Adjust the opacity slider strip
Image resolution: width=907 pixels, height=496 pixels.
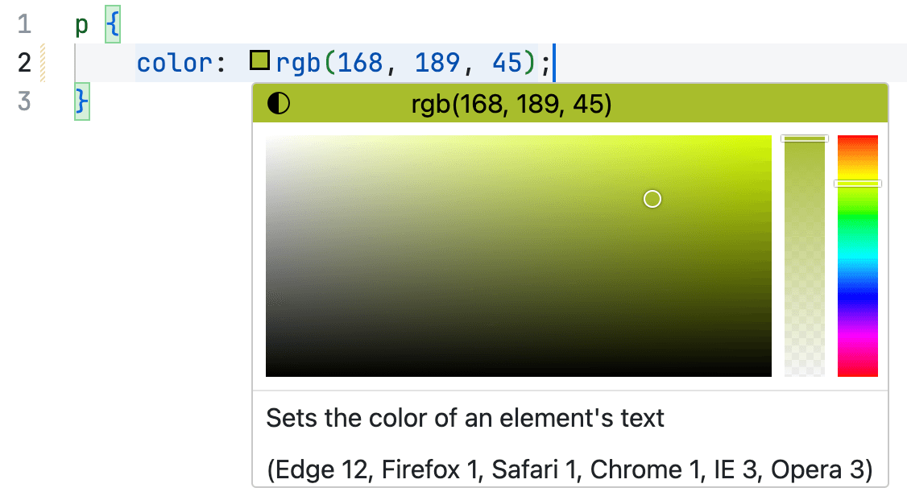click(803, 258)
